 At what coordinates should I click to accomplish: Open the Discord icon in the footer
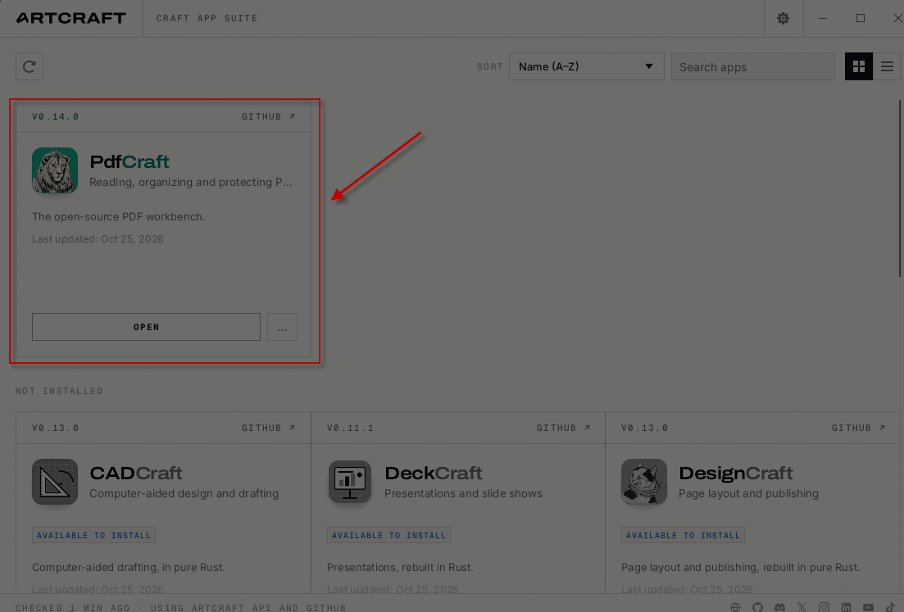pos(779,607)
